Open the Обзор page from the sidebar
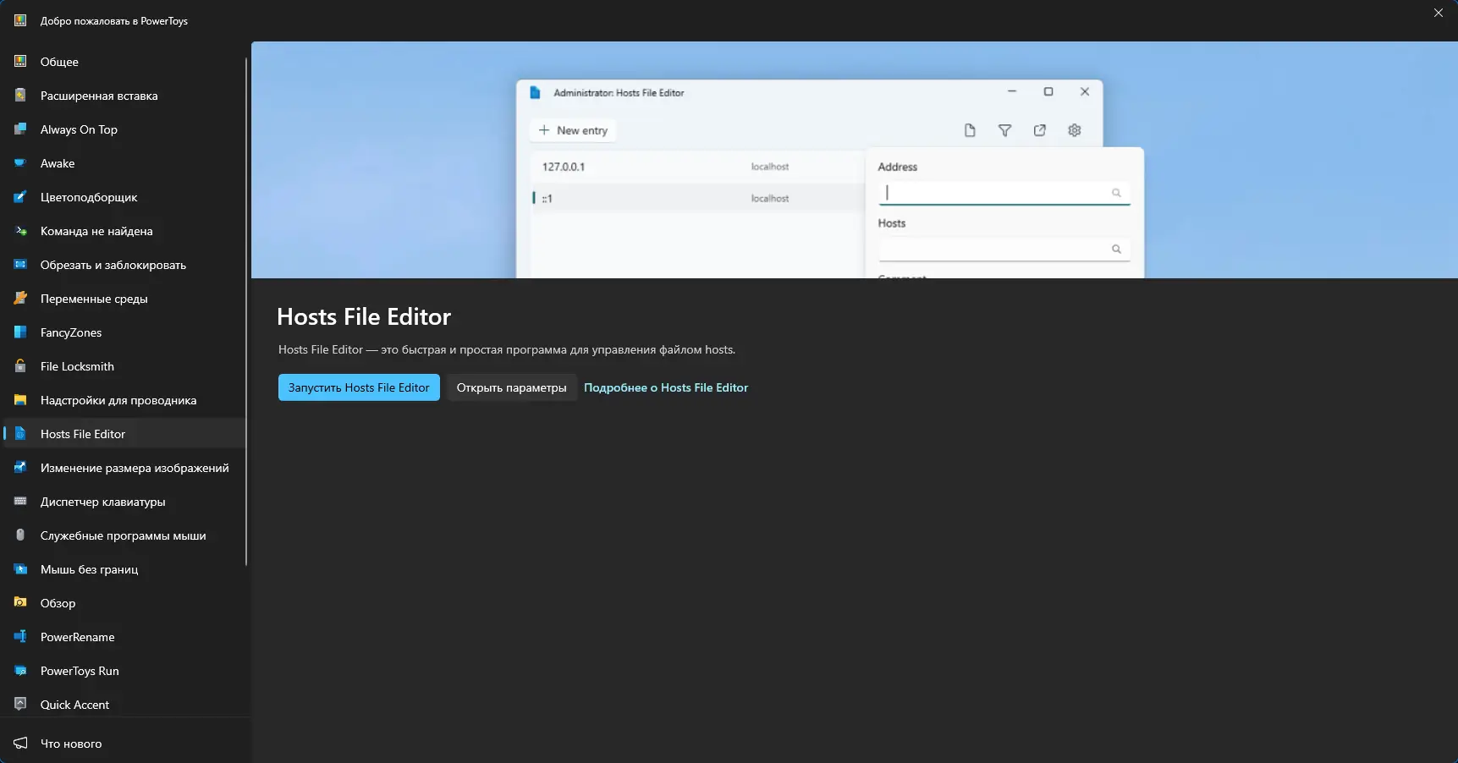The height and width of the screenshot is (763, 1458). [124, 603]
